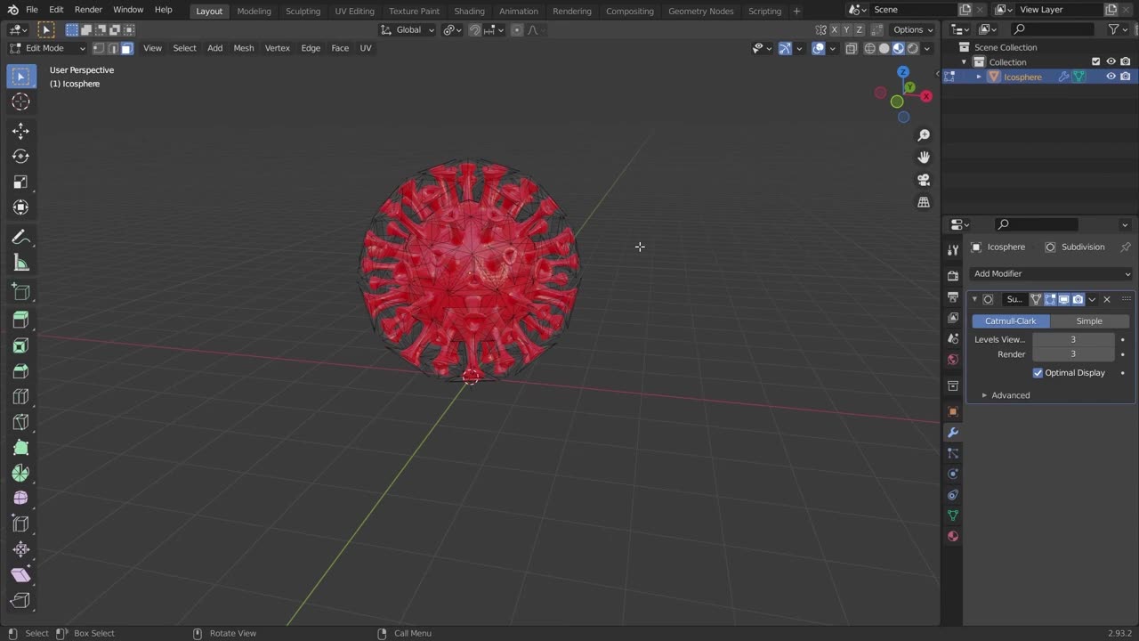
Task: Select the Smooth tool
Action: click(20, 499)
